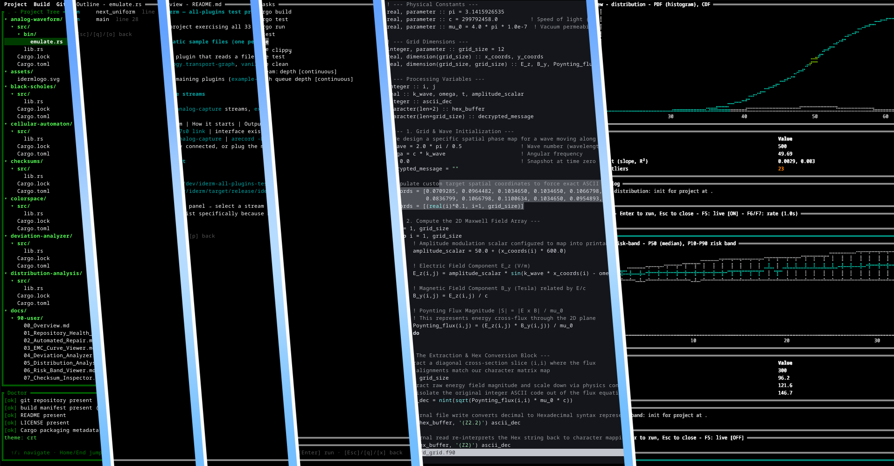Click the Poynting_flux(i,j) assignment line
Image resolution: width=894 pixels, height=466 pixels.
[493, 325]
